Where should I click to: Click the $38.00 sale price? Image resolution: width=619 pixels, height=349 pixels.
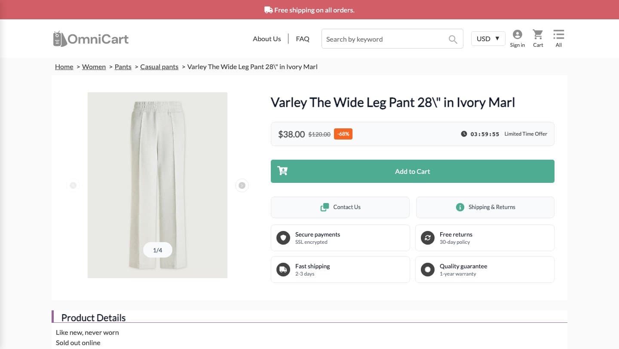(x=291, y=134)
